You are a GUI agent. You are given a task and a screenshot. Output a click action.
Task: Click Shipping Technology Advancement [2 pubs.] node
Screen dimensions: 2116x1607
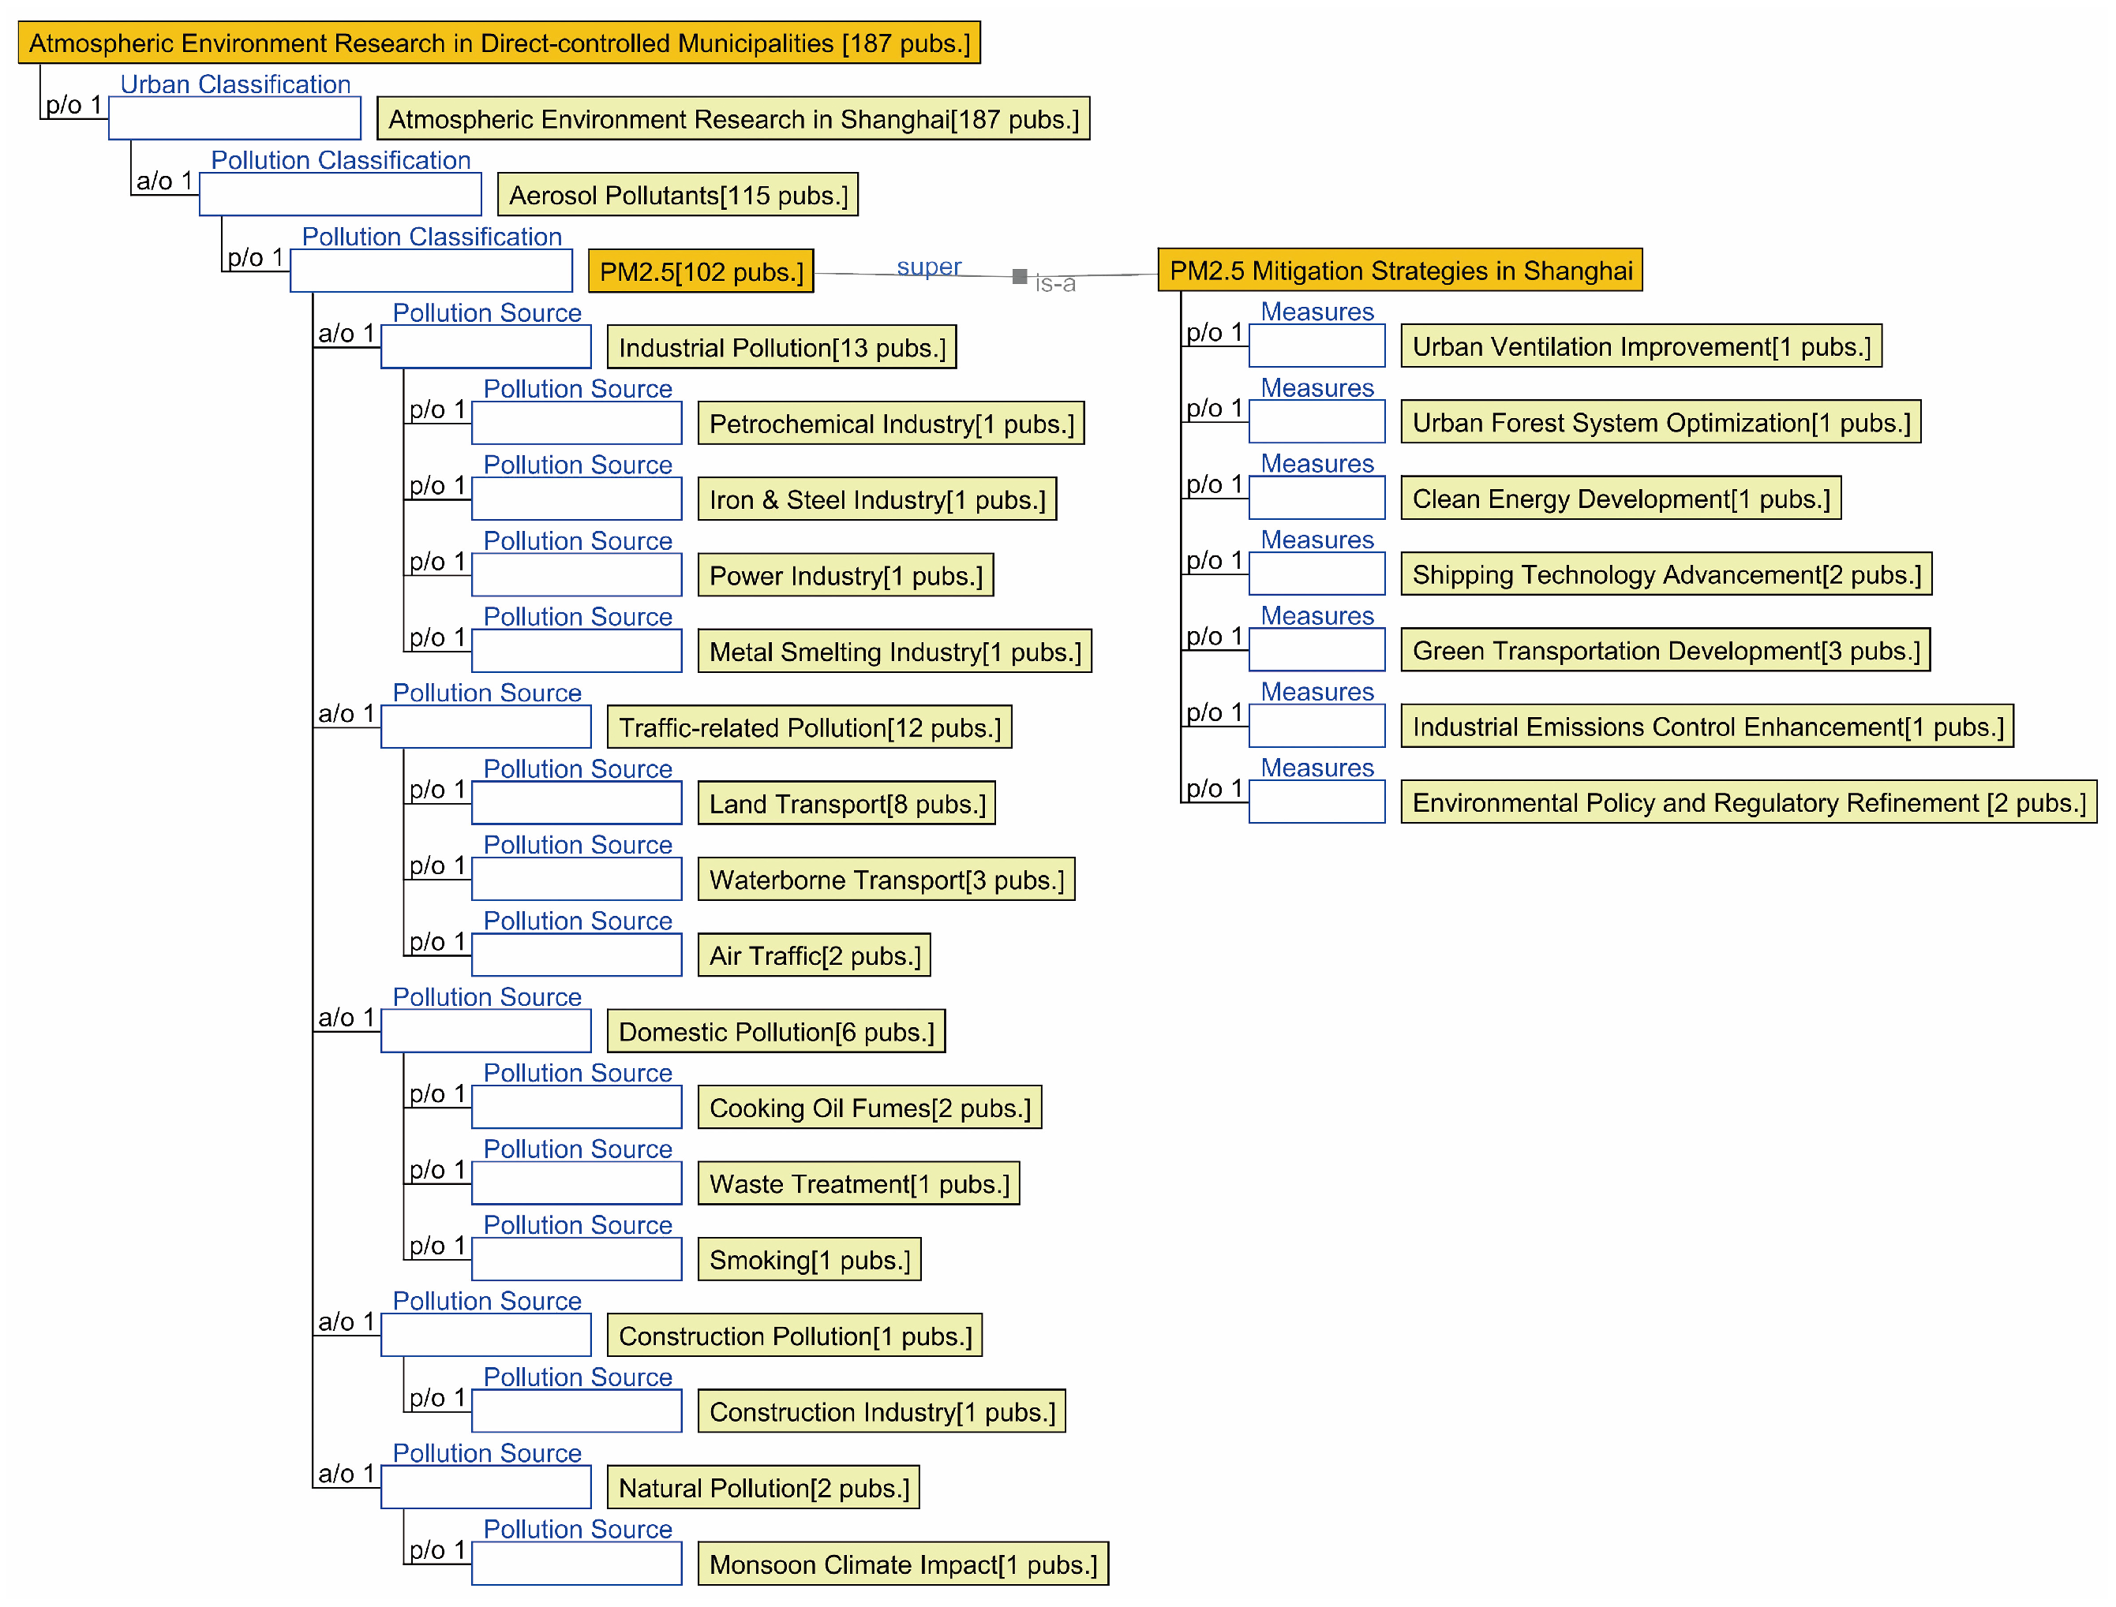1665,575
